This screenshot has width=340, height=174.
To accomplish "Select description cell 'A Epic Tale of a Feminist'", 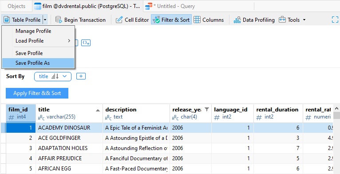I will pyautogui.click(x=136, y=128).
